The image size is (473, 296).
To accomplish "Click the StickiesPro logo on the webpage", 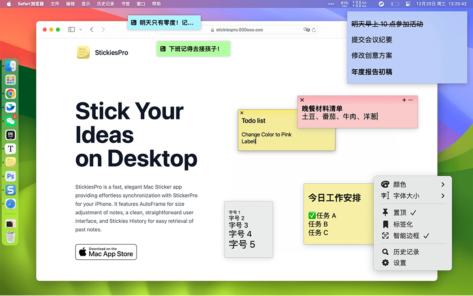I will pos(83,52).
